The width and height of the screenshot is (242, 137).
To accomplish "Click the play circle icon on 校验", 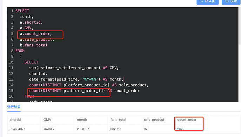I will coord(227,1).
